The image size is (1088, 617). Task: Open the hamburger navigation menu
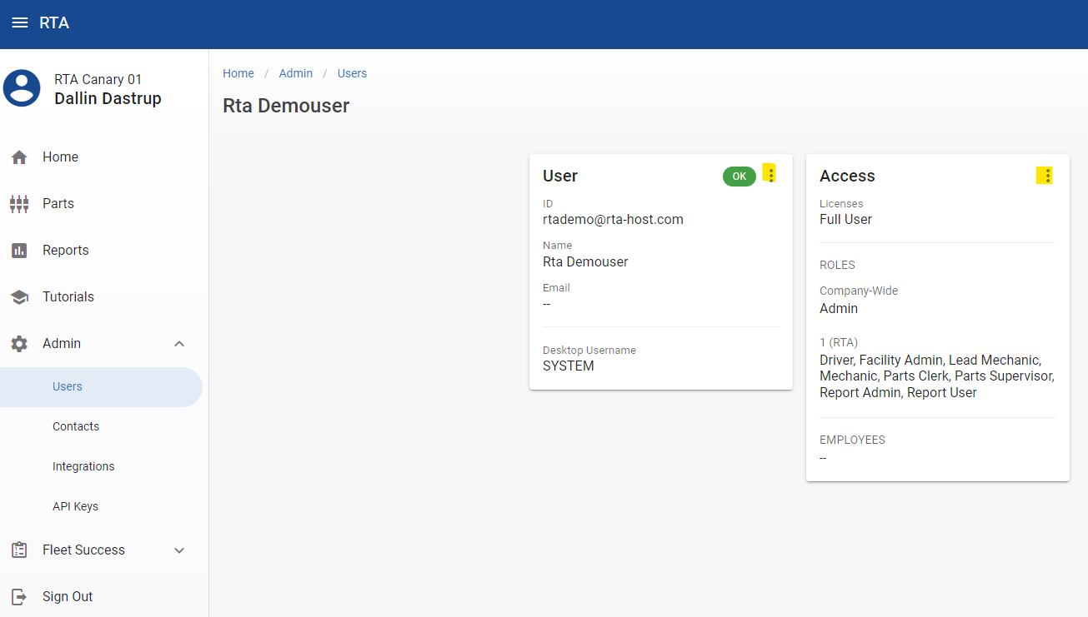(x=19, y=23)
